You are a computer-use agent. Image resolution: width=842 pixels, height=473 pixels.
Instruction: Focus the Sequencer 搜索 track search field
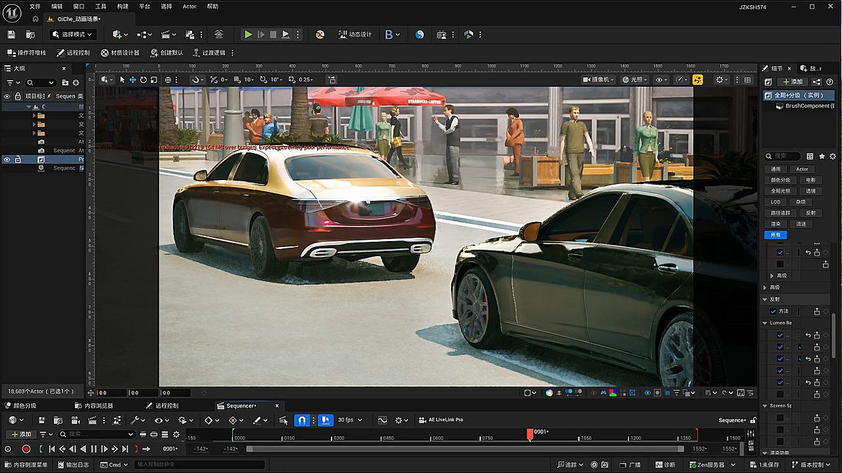(x=97, y=434)
